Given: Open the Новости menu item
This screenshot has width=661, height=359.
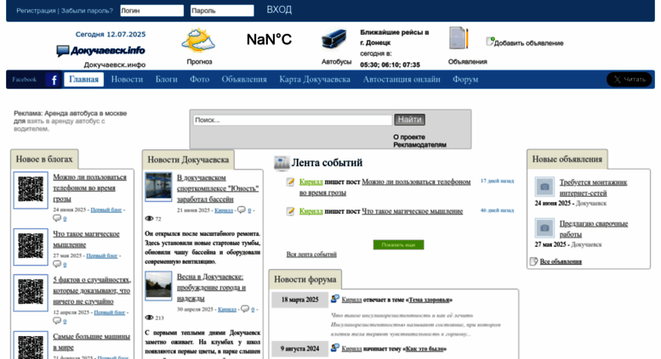Looking at the screenshot, I should (x=127, y=80).
